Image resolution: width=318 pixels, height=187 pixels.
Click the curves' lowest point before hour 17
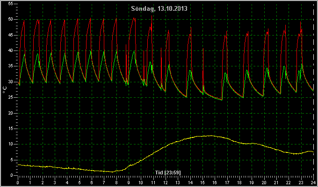(x=222, y=100)
